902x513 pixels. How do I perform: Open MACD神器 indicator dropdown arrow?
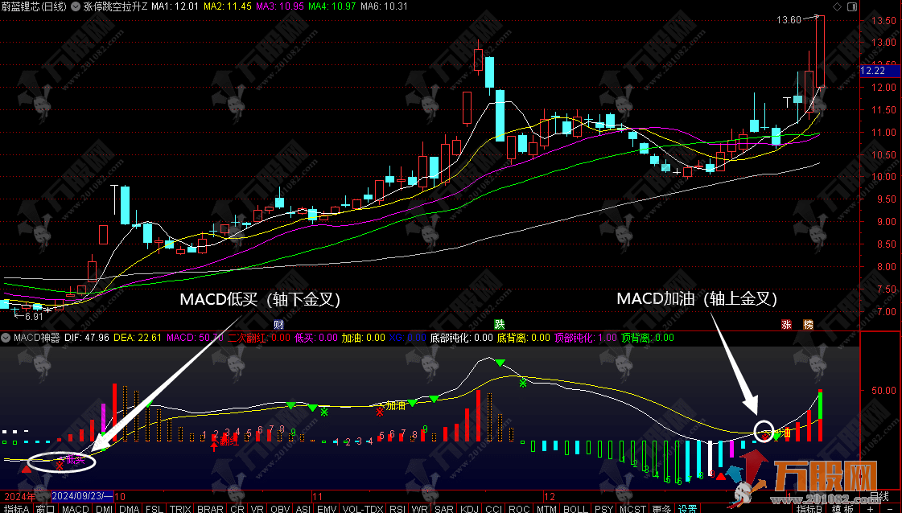[6, 338]
